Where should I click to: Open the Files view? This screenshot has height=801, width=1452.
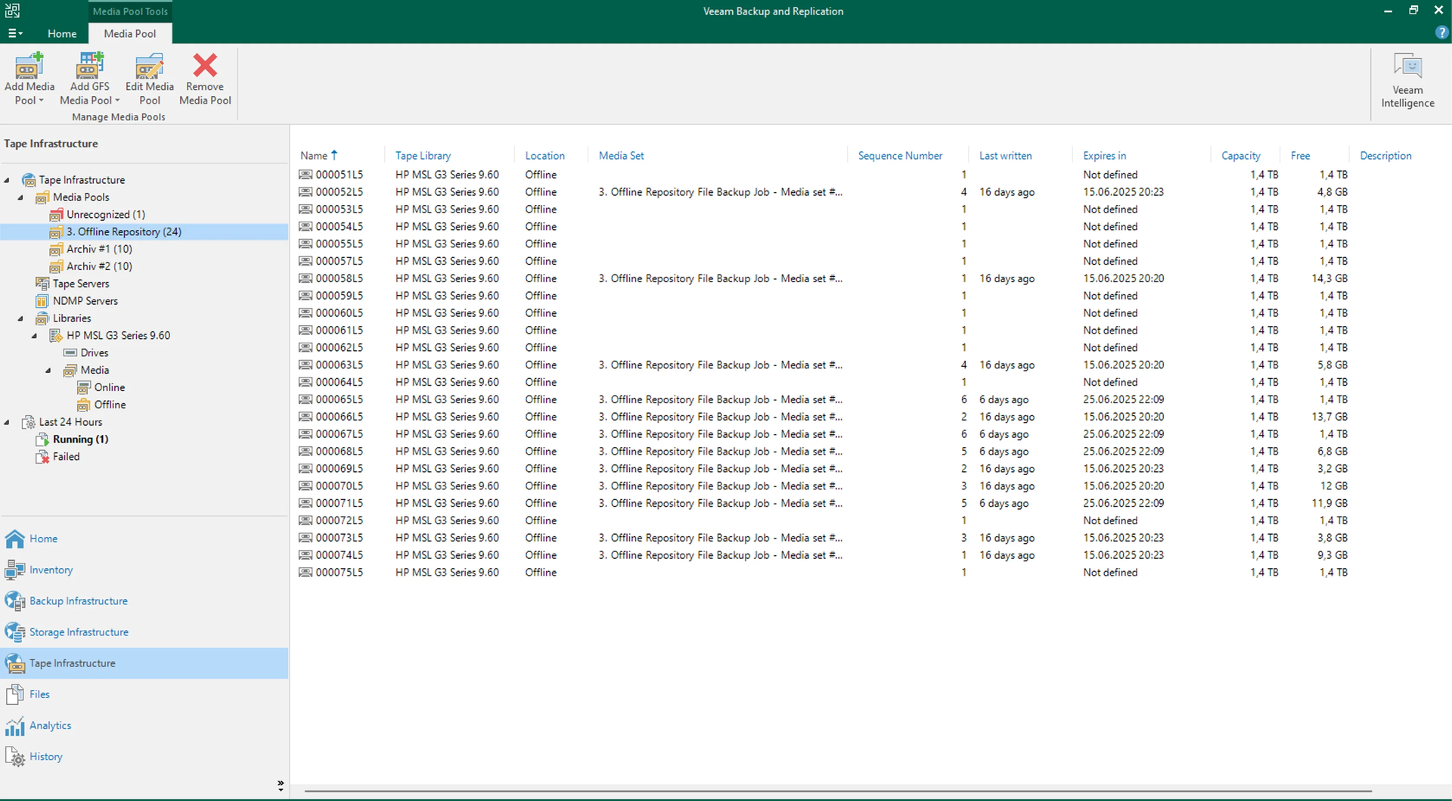[144, 694]
